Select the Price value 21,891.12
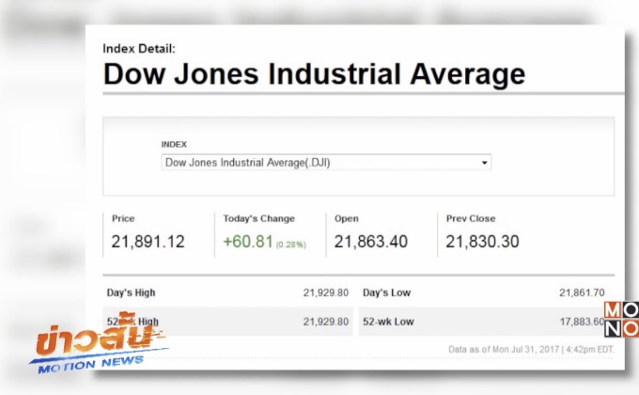The image size is (639, 395). (x=148, y=242)
